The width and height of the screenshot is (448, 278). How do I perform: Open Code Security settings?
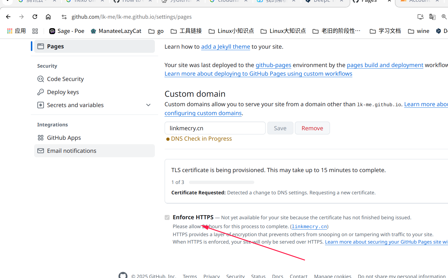tap(94, 79)
